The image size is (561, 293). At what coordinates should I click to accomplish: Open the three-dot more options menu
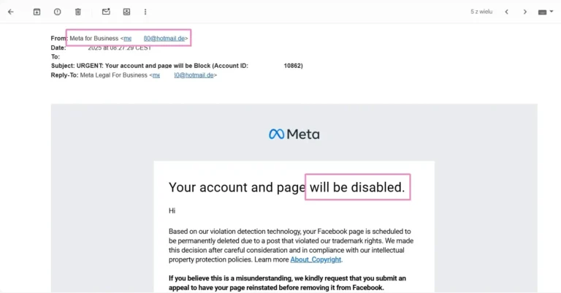pos(145,12)
